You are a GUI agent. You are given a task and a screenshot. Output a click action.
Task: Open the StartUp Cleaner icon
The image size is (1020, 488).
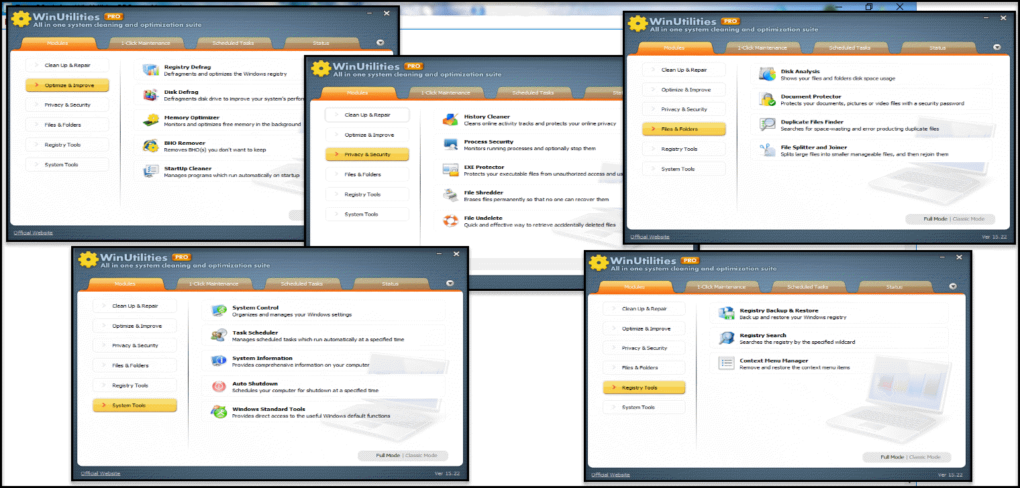point(152,172)
